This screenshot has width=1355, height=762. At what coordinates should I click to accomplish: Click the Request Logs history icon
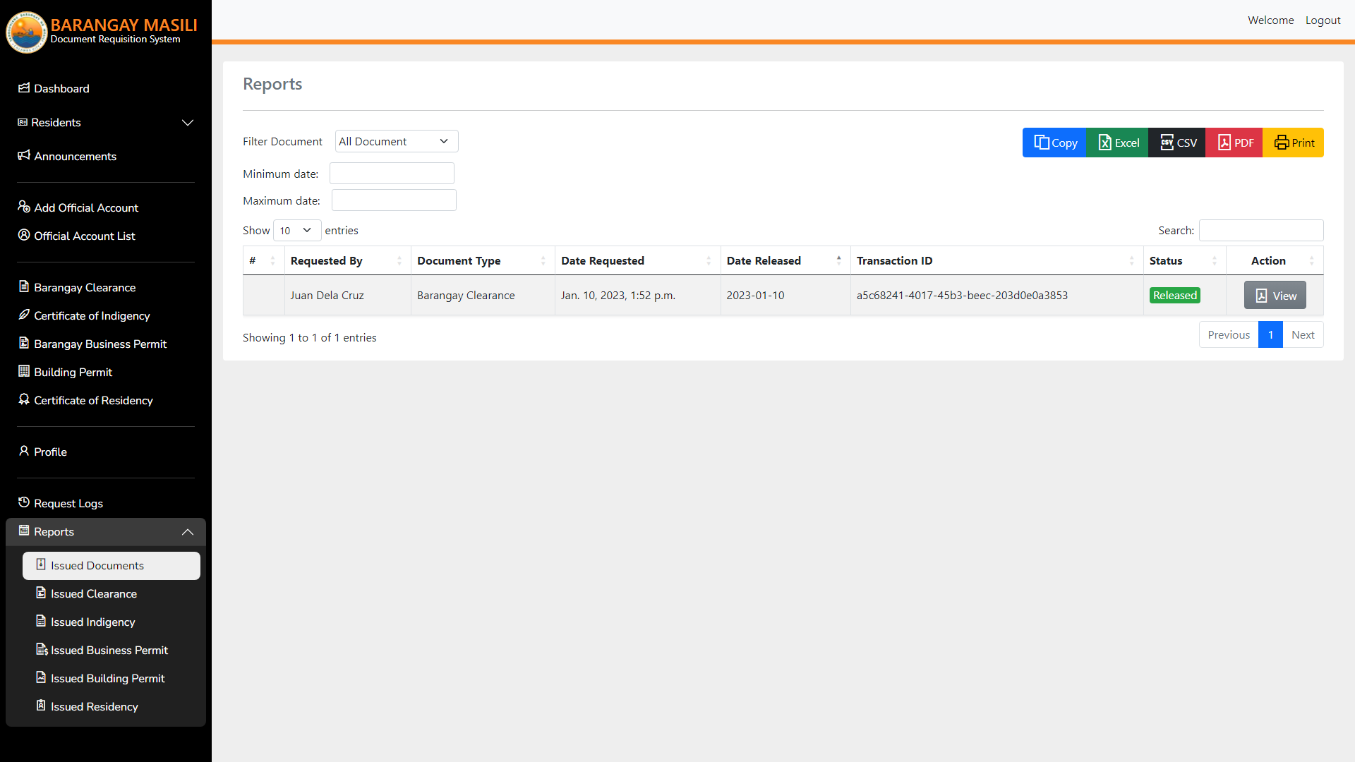(24, 502)
